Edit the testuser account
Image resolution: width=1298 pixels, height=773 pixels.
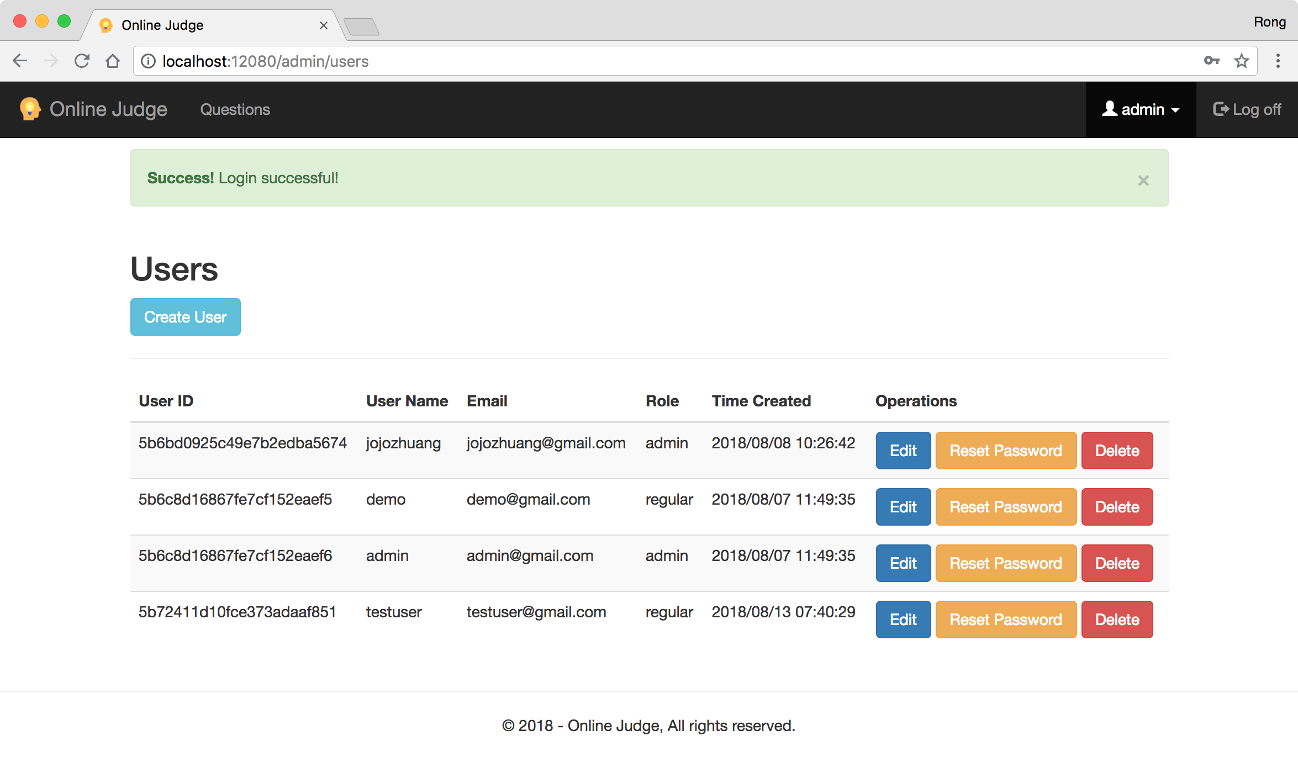pos(903,620)
